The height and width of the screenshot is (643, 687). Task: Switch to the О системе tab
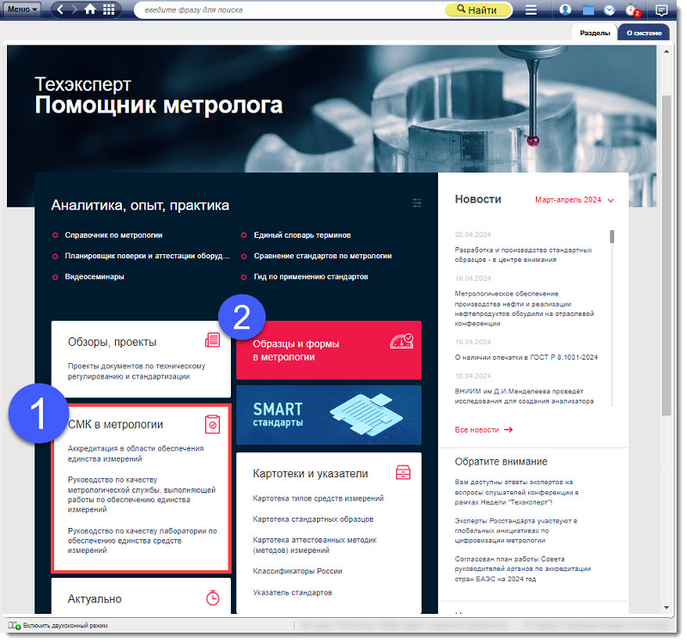point(643,33)
